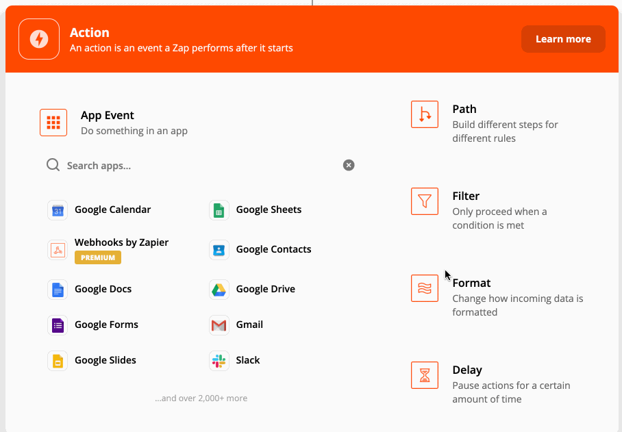The width and height of the screenshot is (622, 432).
Task: Select the Google Drive icon
Action: tap(219, 290)
